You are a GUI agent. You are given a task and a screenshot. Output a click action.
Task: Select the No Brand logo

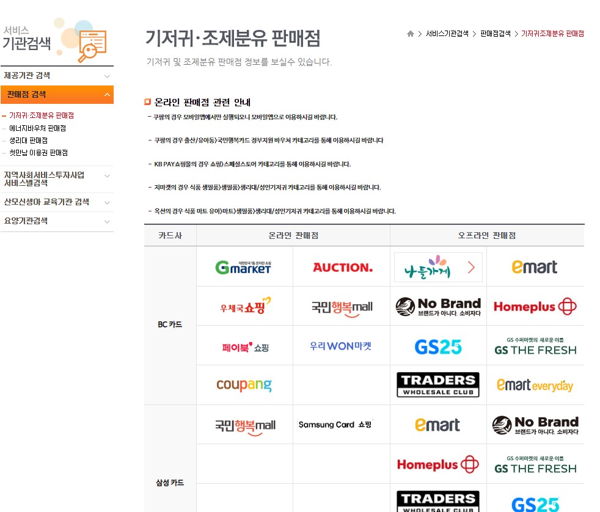click(x=437, y=306)
